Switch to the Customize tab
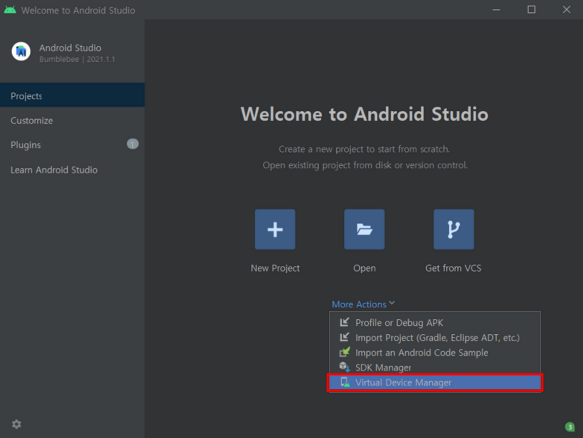The image size is (583, 438). [x=72, y=120]
